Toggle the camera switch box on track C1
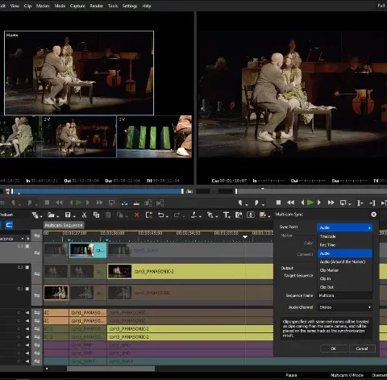This screenshot has height=380, width=387. tap(27, 289)
